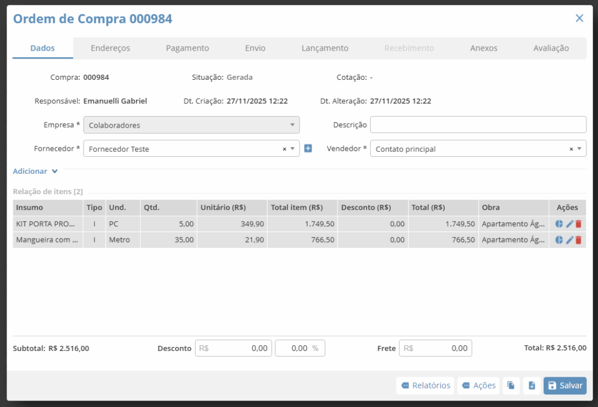This screenshot has width=598, height=407.
Task: Open the Fornecedor dropdown arrow
Action: [293, 149]
